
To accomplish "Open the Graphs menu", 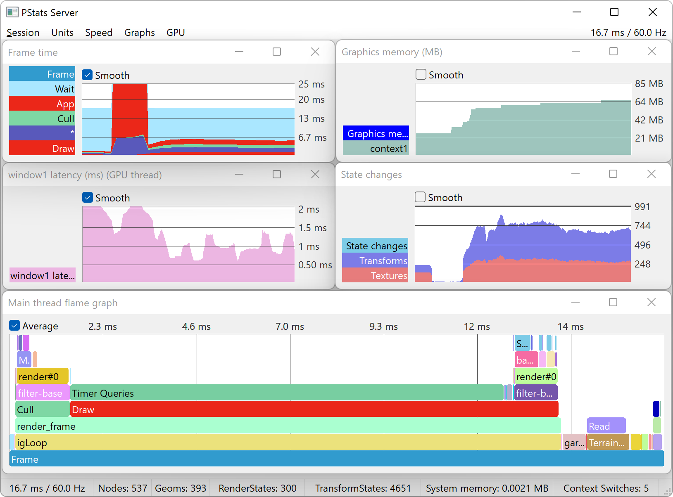I will [140, 33].
